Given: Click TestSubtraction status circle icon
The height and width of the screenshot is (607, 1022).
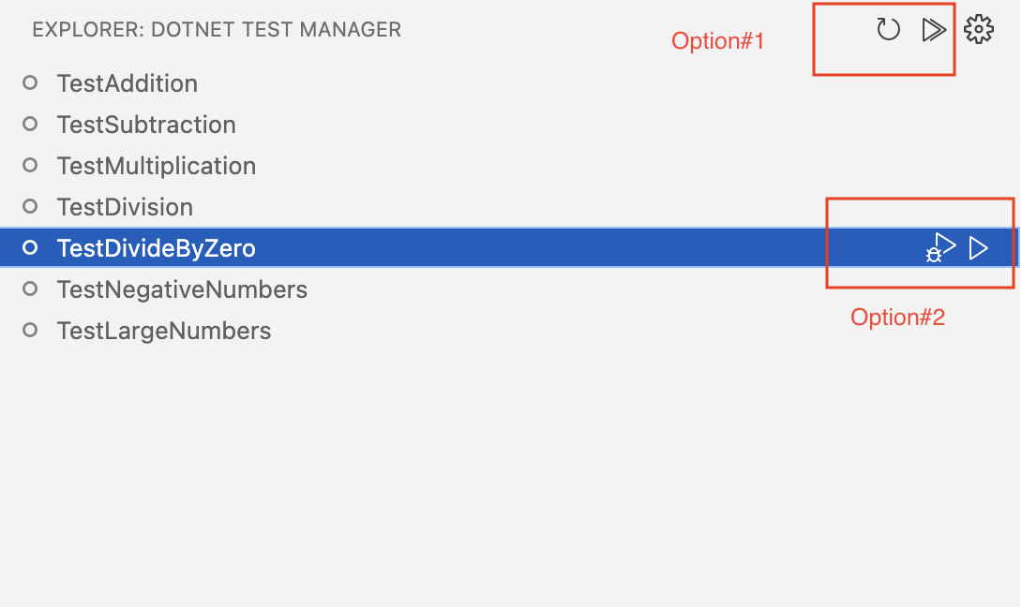Looking at the screenshot, I should point(30,124).
